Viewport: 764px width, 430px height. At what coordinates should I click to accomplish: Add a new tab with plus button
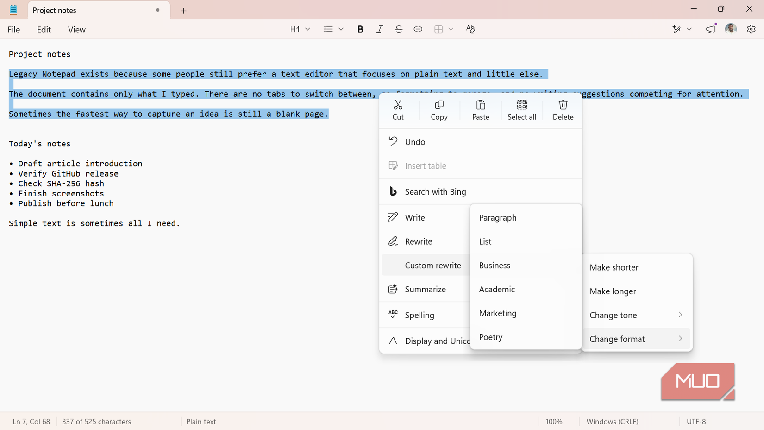coord(183,11)
